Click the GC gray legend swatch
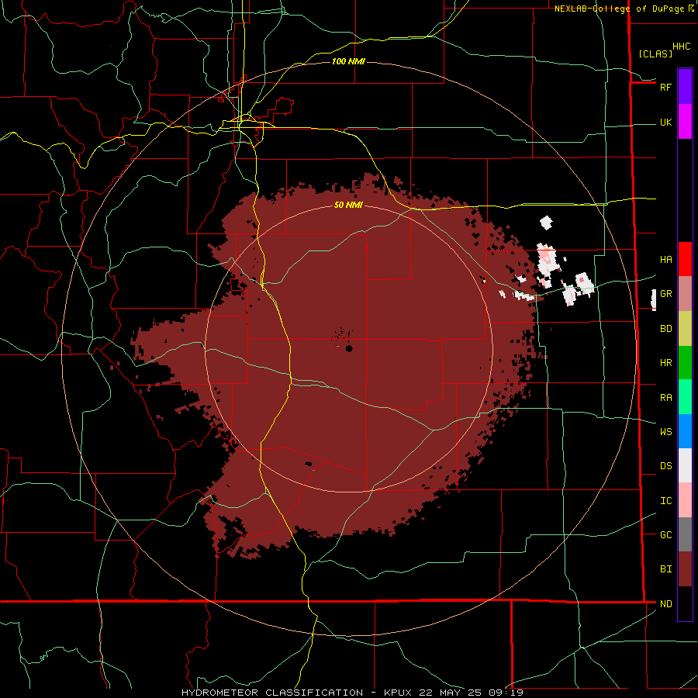 point(685,534)
